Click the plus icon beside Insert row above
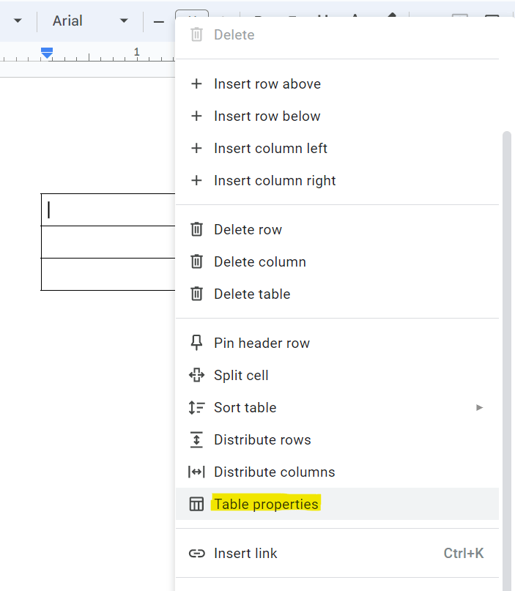 196,84
